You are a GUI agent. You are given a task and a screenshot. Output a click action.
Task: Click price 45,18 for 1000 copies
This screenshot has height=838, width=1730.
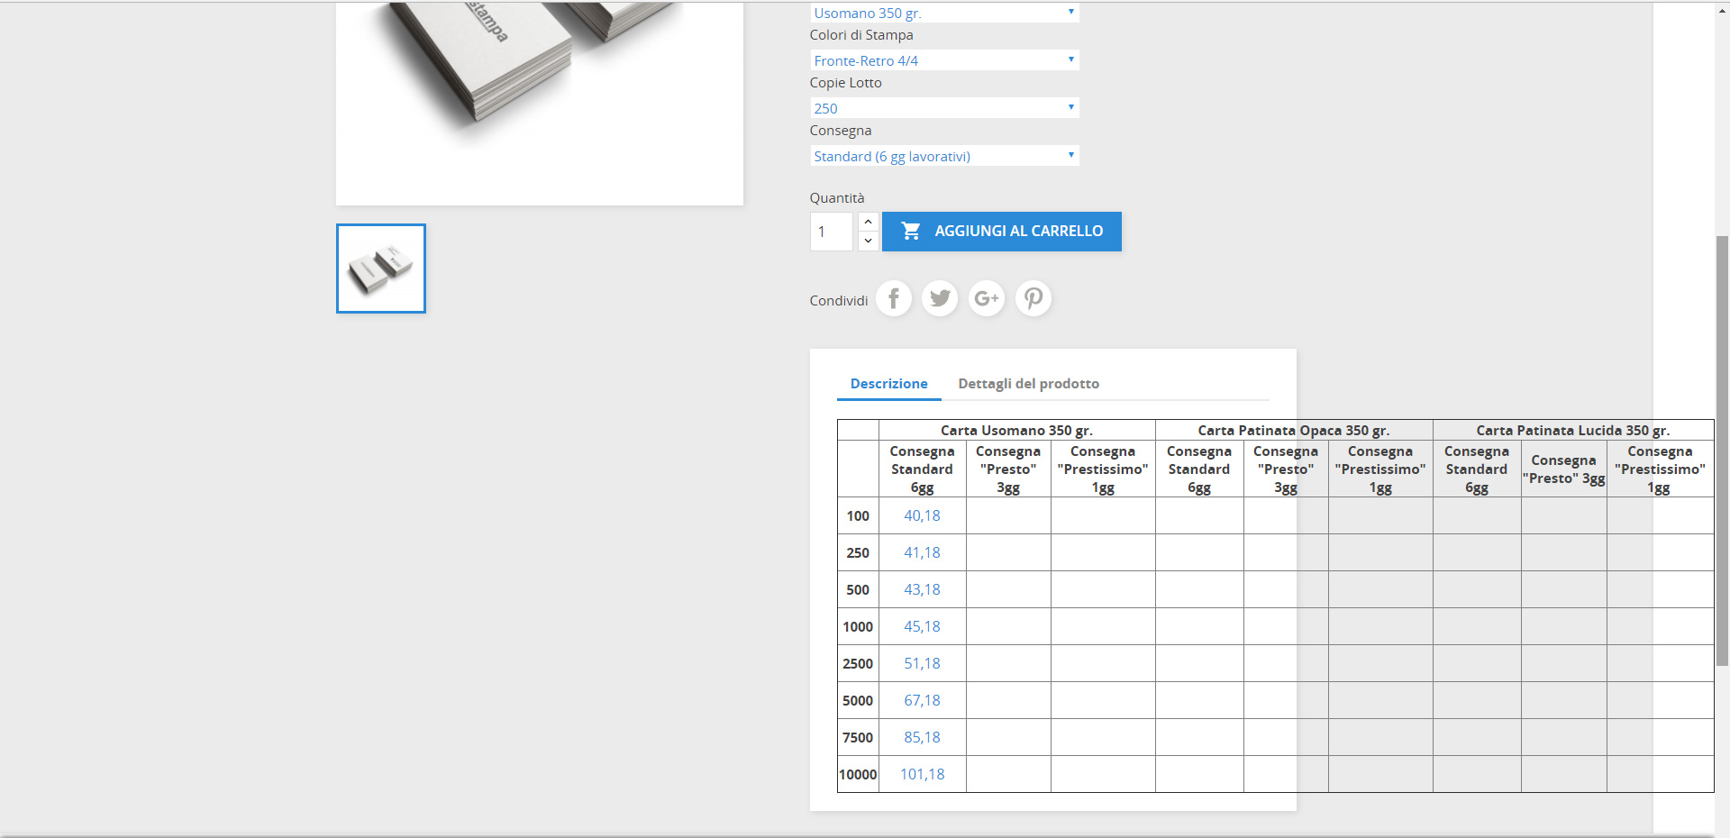[x=922, y=626]
